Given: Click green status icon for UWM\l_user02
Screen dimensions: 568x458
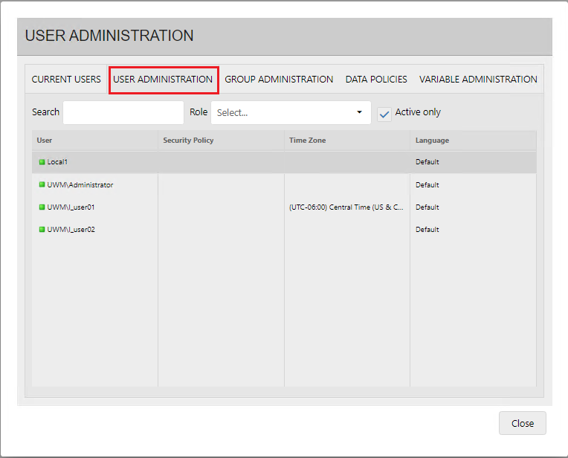Looking at the screenshot, I should tap(42, 230).
